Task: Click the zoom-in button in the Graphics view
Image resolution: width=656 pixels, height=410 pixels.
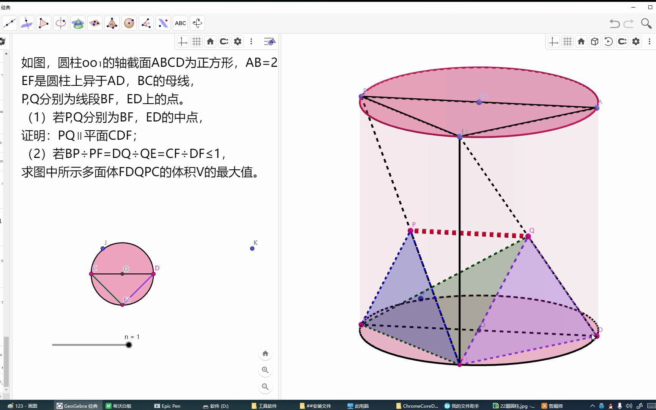Action: (265, 370)
